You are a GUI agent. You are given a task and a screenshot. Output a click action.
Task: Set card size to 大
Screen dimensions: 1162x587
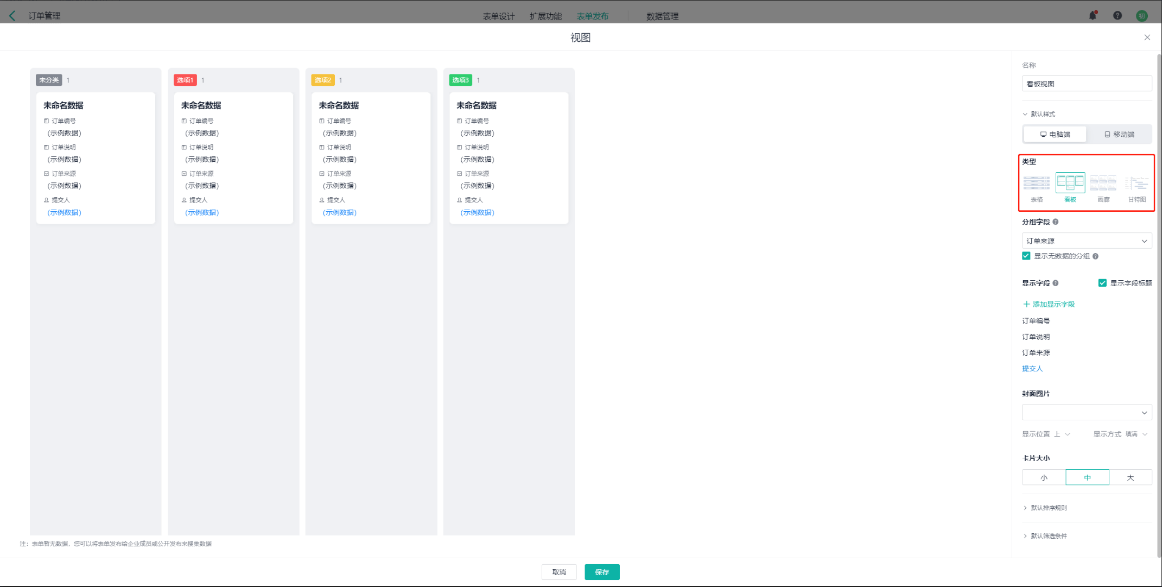tap(1130, 477)
